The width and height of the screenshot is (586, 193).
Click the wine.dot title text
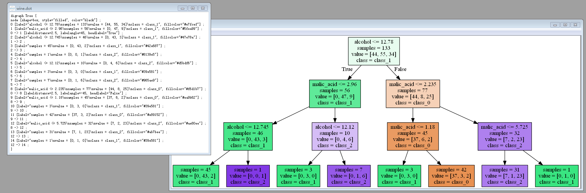coord(24,8)
